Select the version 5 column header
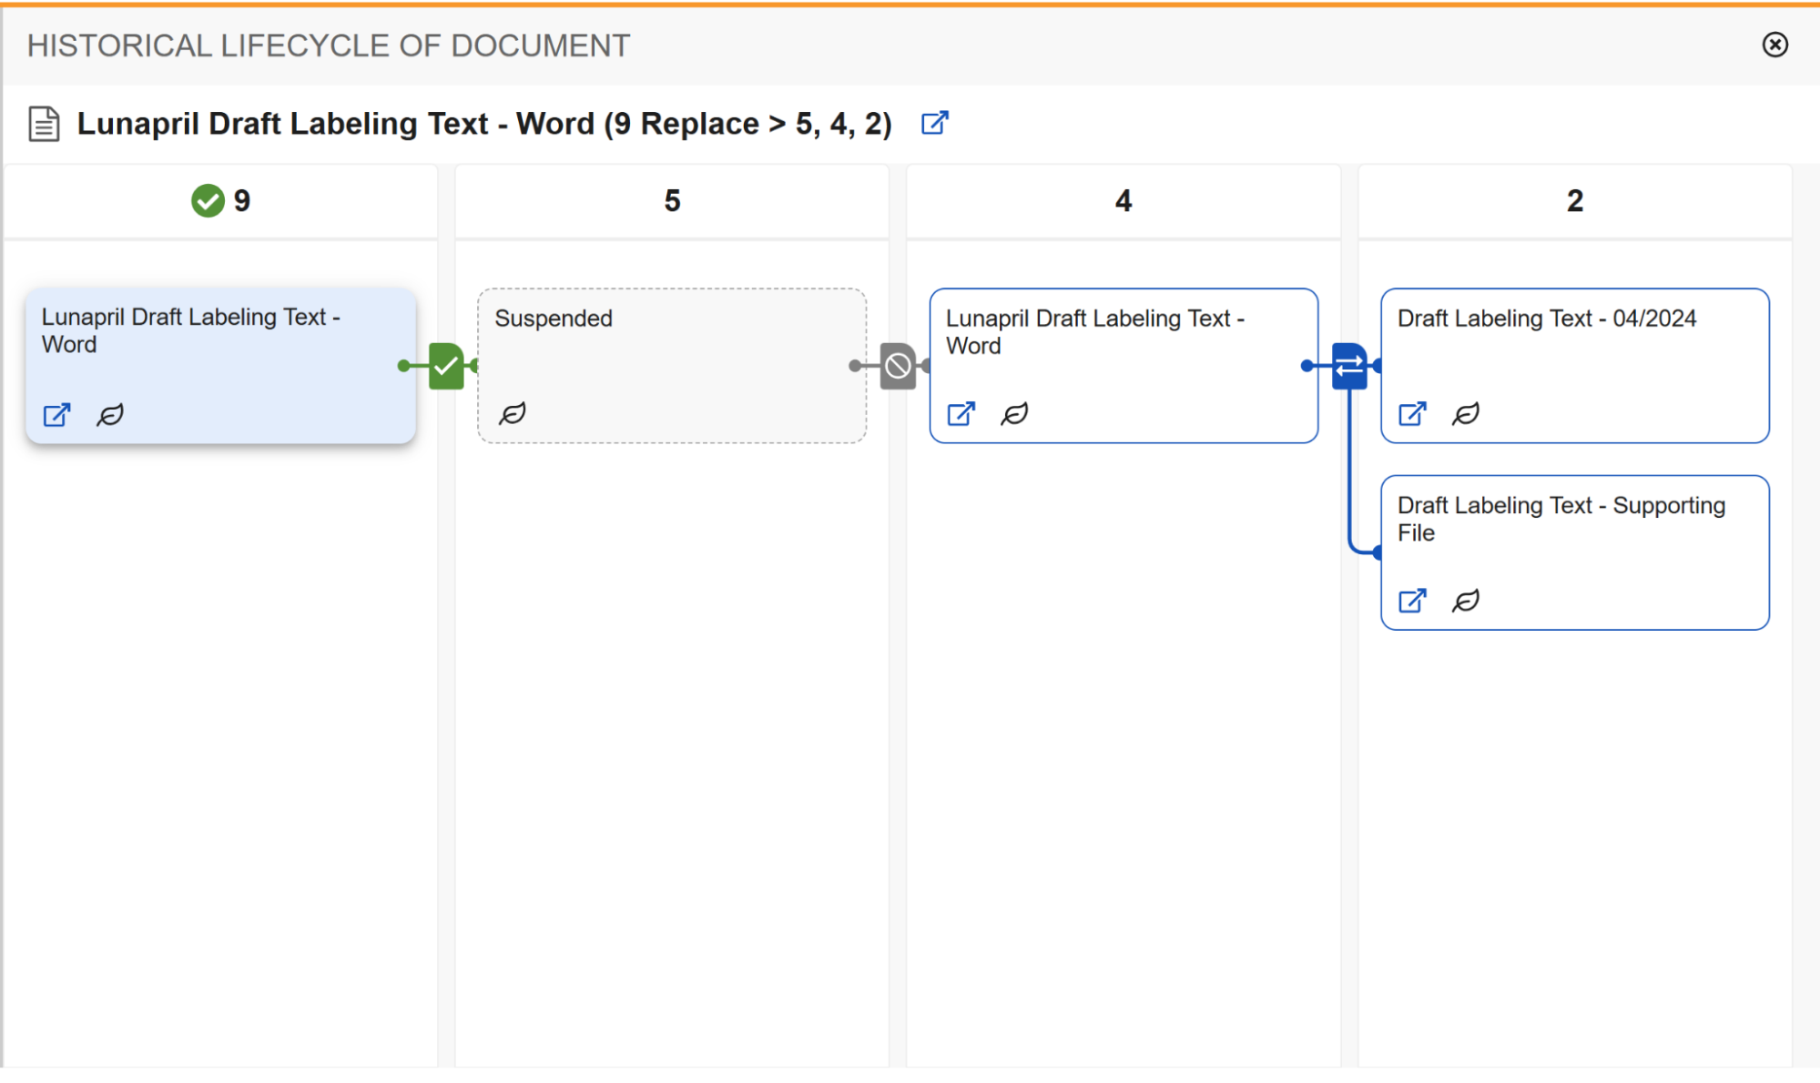1820x1083 pixels. coord(672,201)
